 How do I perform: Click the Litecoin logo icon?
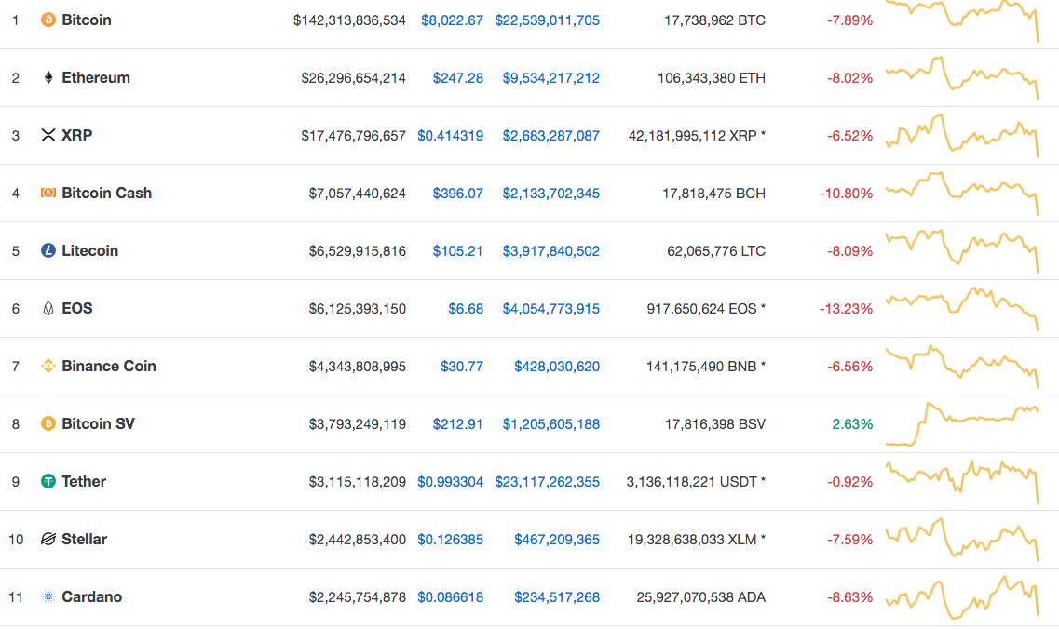(48, 250)
